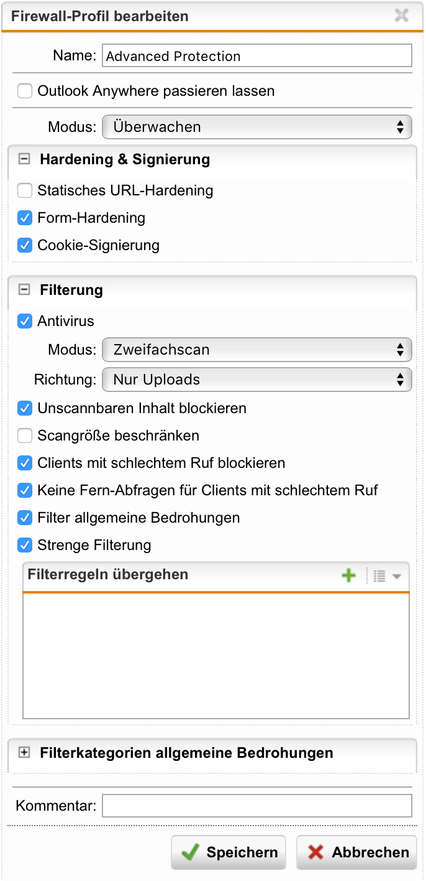Collapse the Hardening & Signierung section

[24, 159]
